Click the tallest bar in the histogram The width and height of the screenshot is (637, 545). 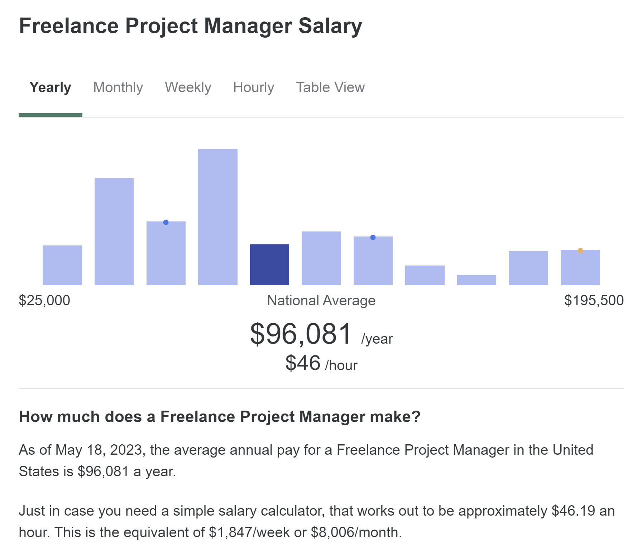pyautogui.click(x=217, y=217)
